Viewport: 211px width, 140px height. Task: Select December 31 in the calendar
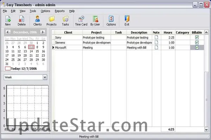[7, 64]
